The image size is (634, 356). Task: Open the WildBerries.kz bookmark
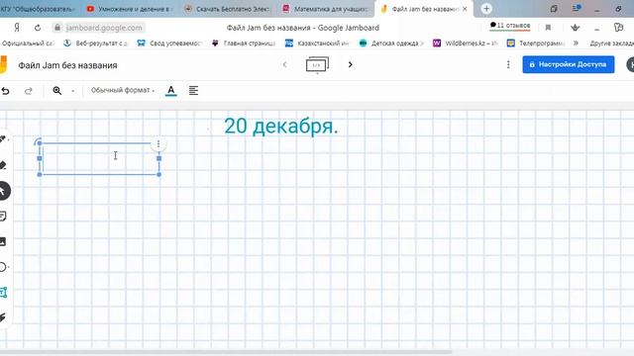click(x=466, y=44)
